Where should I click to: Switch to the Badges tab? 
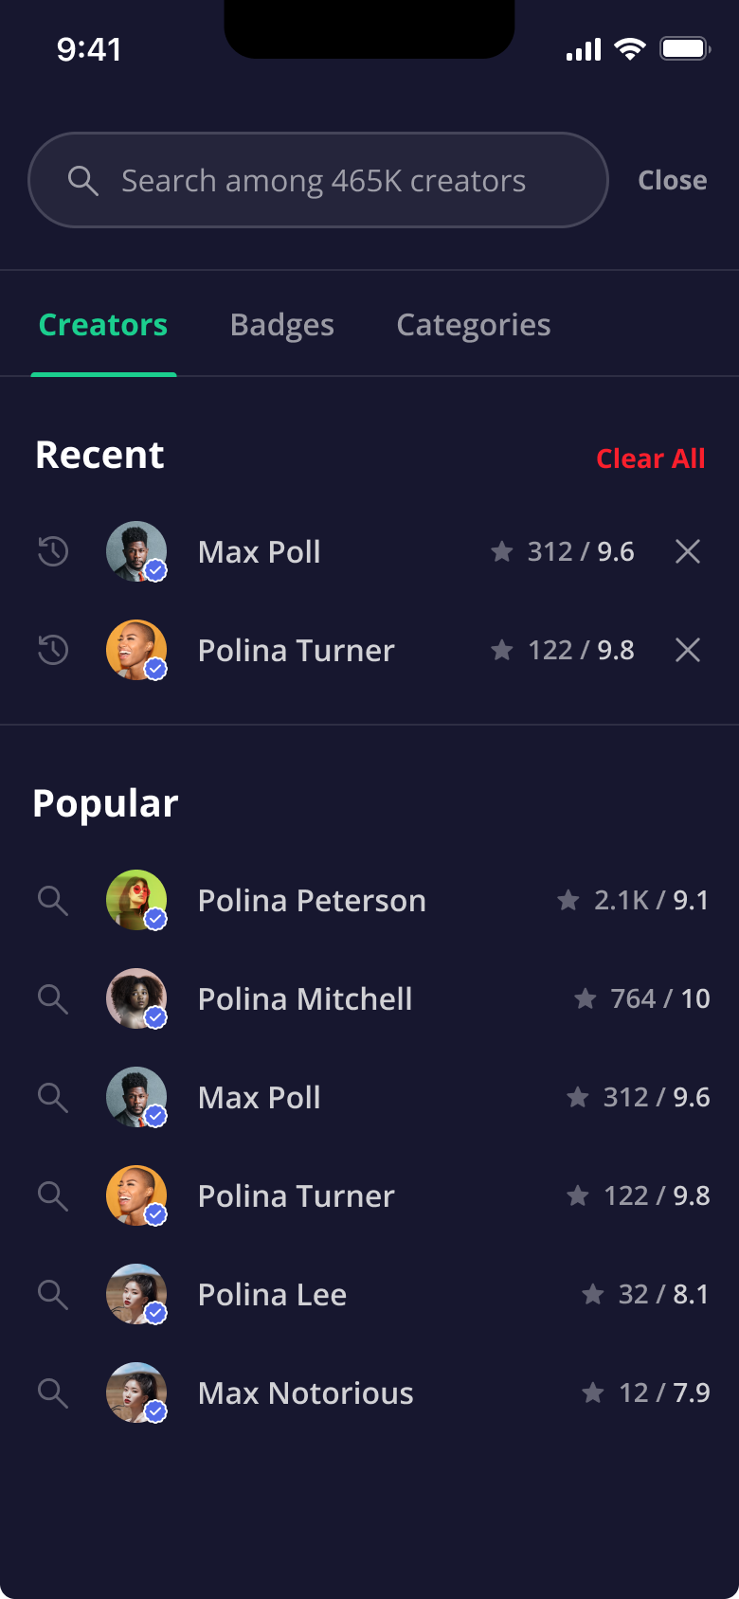(x=281, y=325)
